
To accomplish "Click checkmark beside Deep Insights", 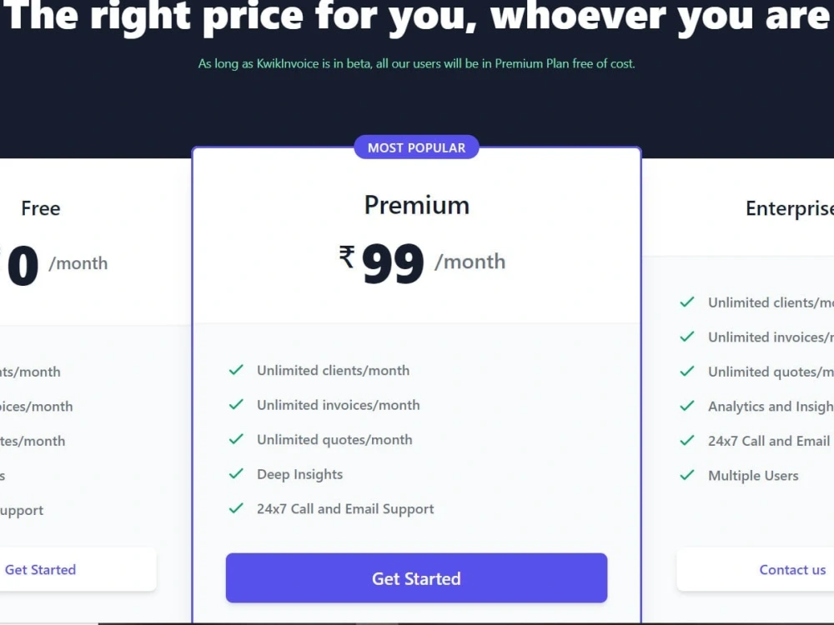I will [x=236, y=473].
